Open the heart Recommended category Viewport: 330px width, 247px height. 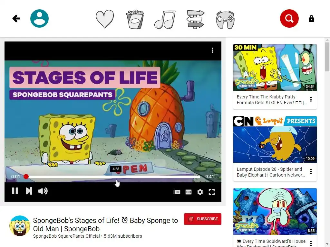pos(105,19)
